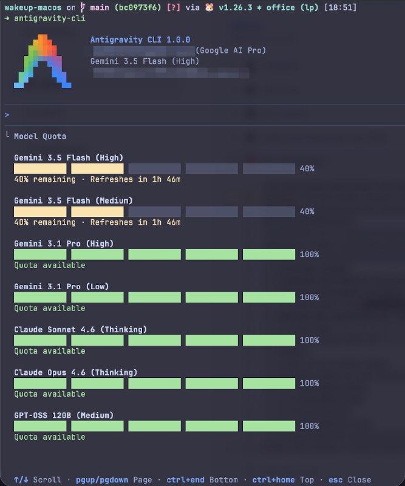This screenshot has width=405, height=486.
Task: Click the 'ctrl+end Bottom' hint
Action: pos(202,480)
